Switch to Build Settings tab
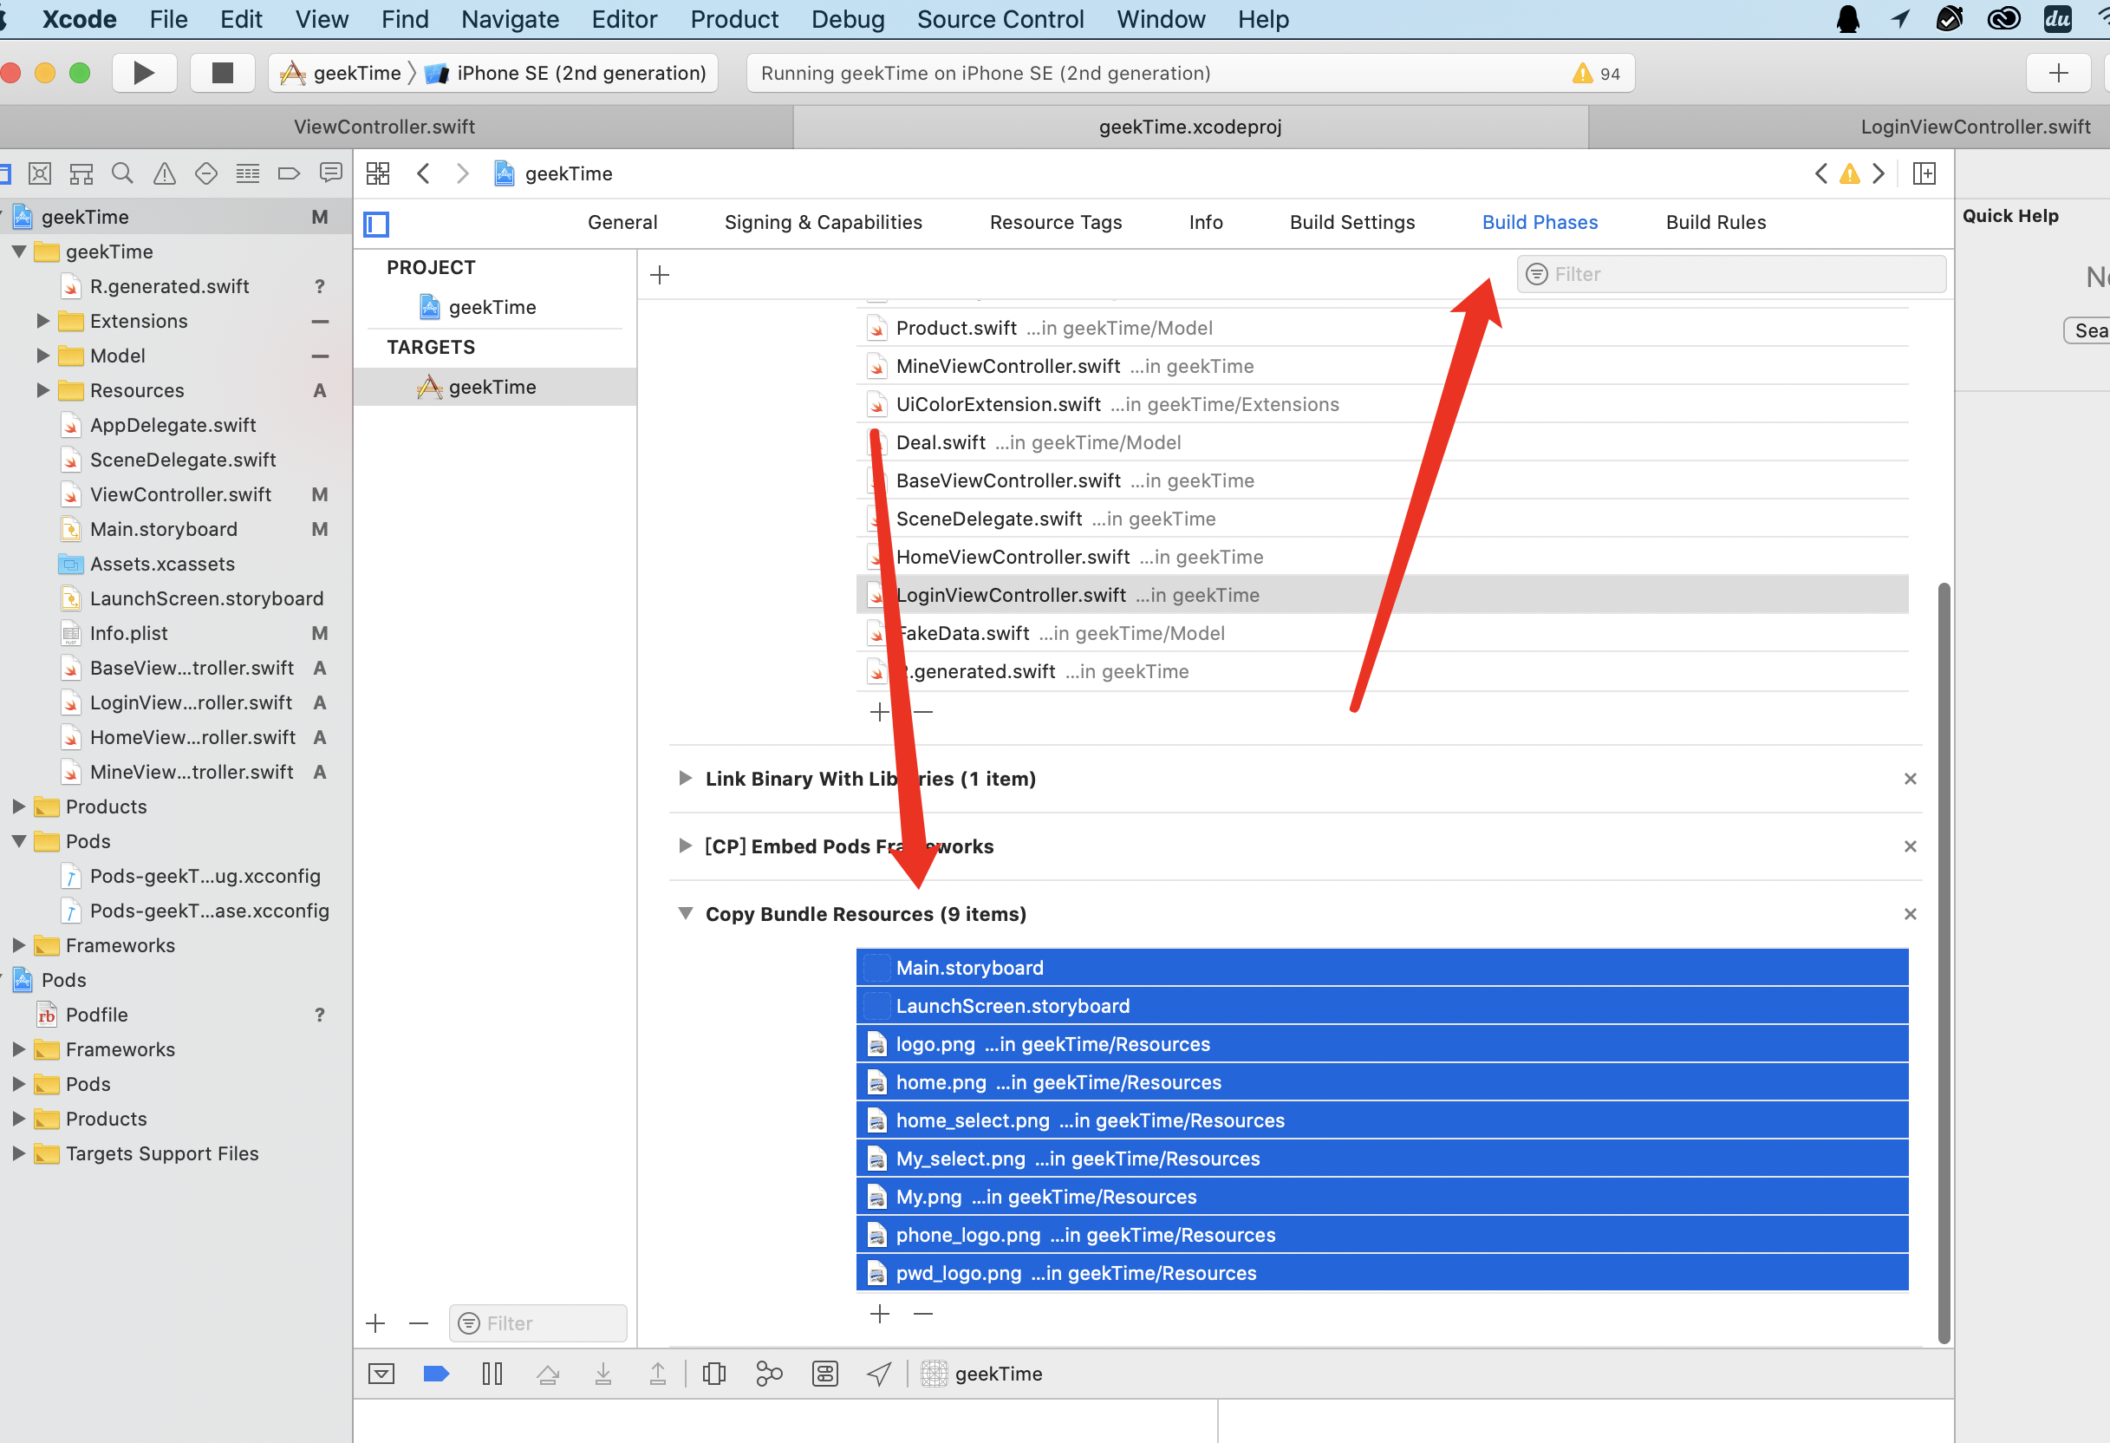The height and width of the screenshot is (1443, 2110). [x=1351, y=223]
